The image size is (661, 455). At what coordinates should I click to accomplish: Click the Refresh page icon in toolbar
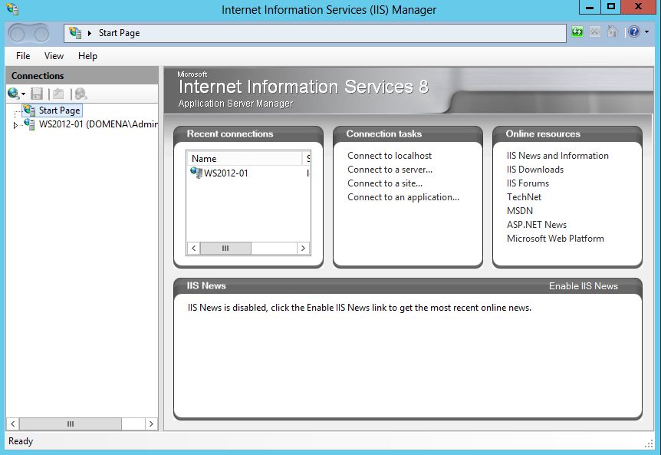click(x=577, y=31)
